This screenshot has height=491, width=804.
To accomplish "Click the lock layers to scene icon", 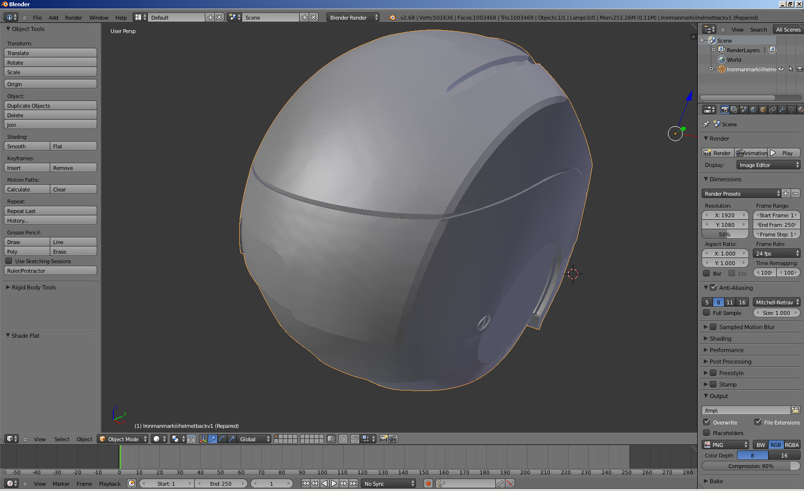I will 331,439.
